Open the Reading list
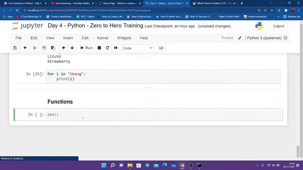 click(292, 17)
